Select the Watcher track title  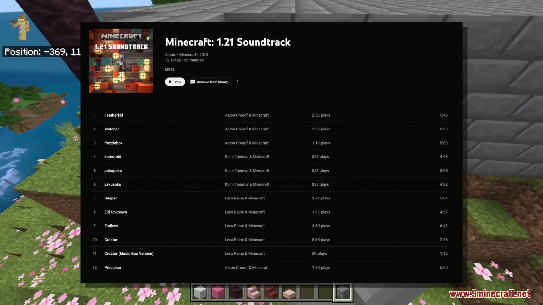(112, 129)
